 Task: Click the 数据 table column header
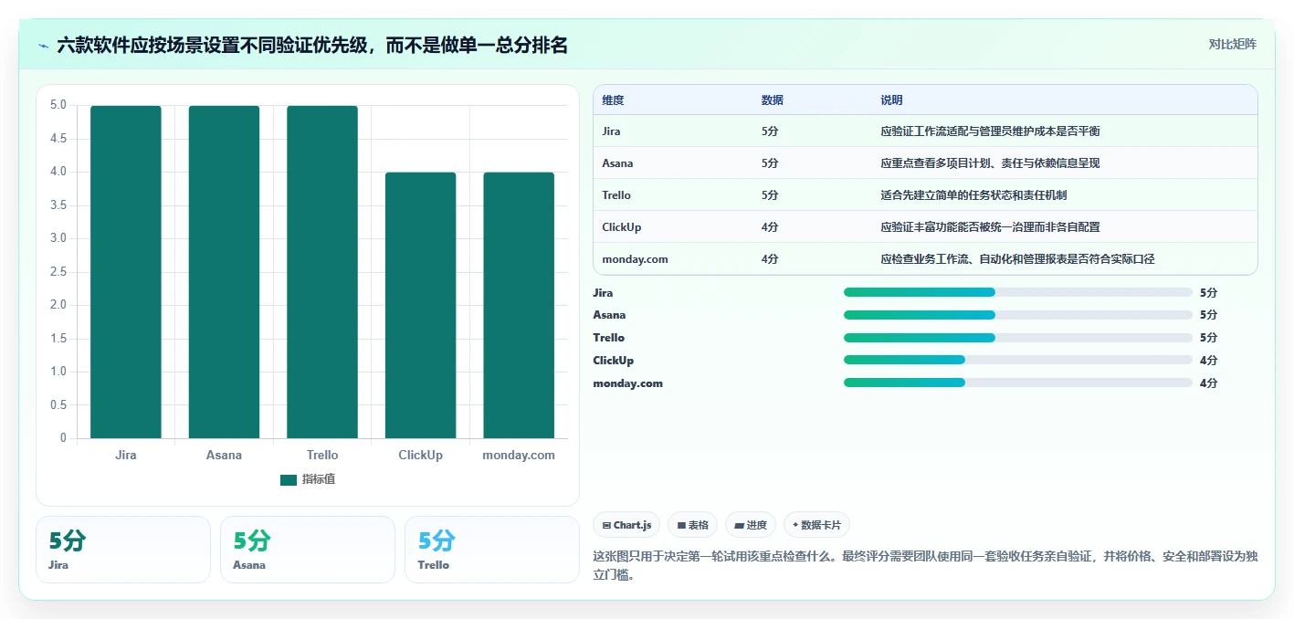(772, 100)
